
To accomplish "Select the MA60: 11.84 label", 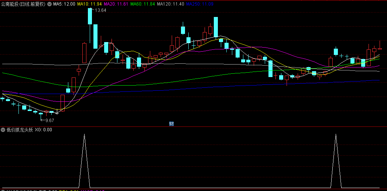I will pyautogui.click(x=143, y=4).
